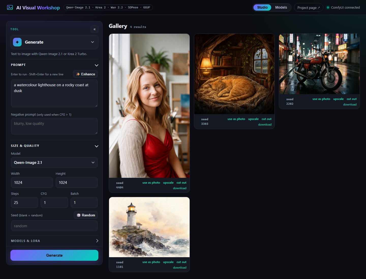Switch to the Models tab
This screenshot has height=279, width=366.
pos(281,7)
